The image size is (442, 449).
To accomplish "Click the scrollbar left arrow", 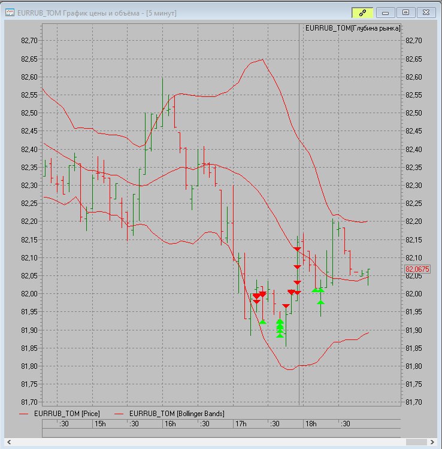I will click(9, 442).
